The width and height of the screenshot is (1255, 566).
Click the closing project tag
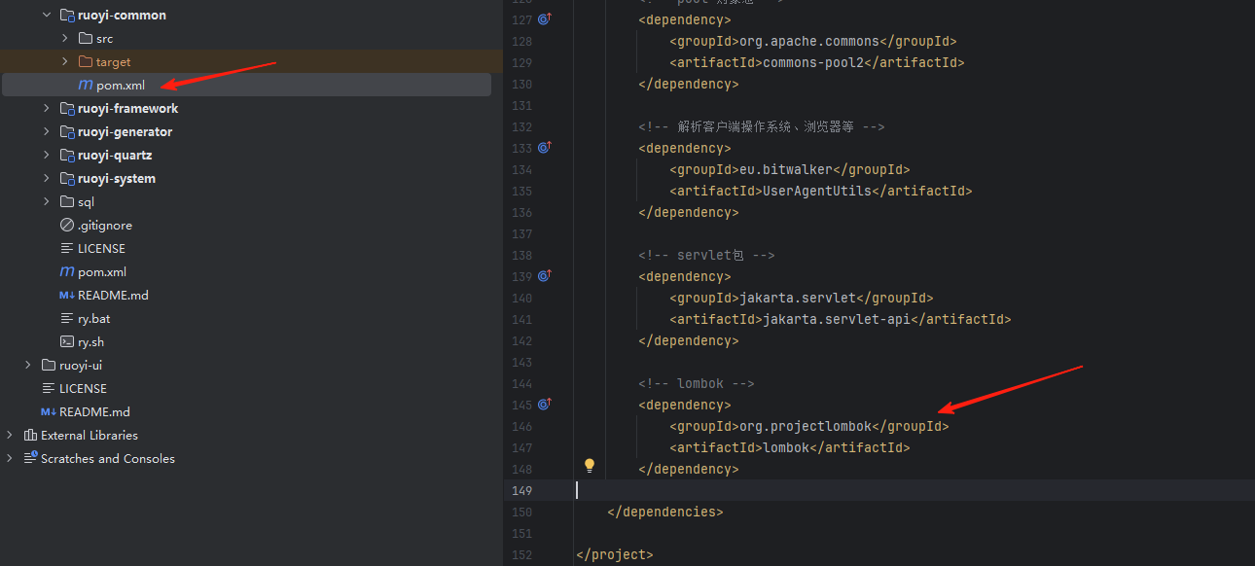coord(615,554)
